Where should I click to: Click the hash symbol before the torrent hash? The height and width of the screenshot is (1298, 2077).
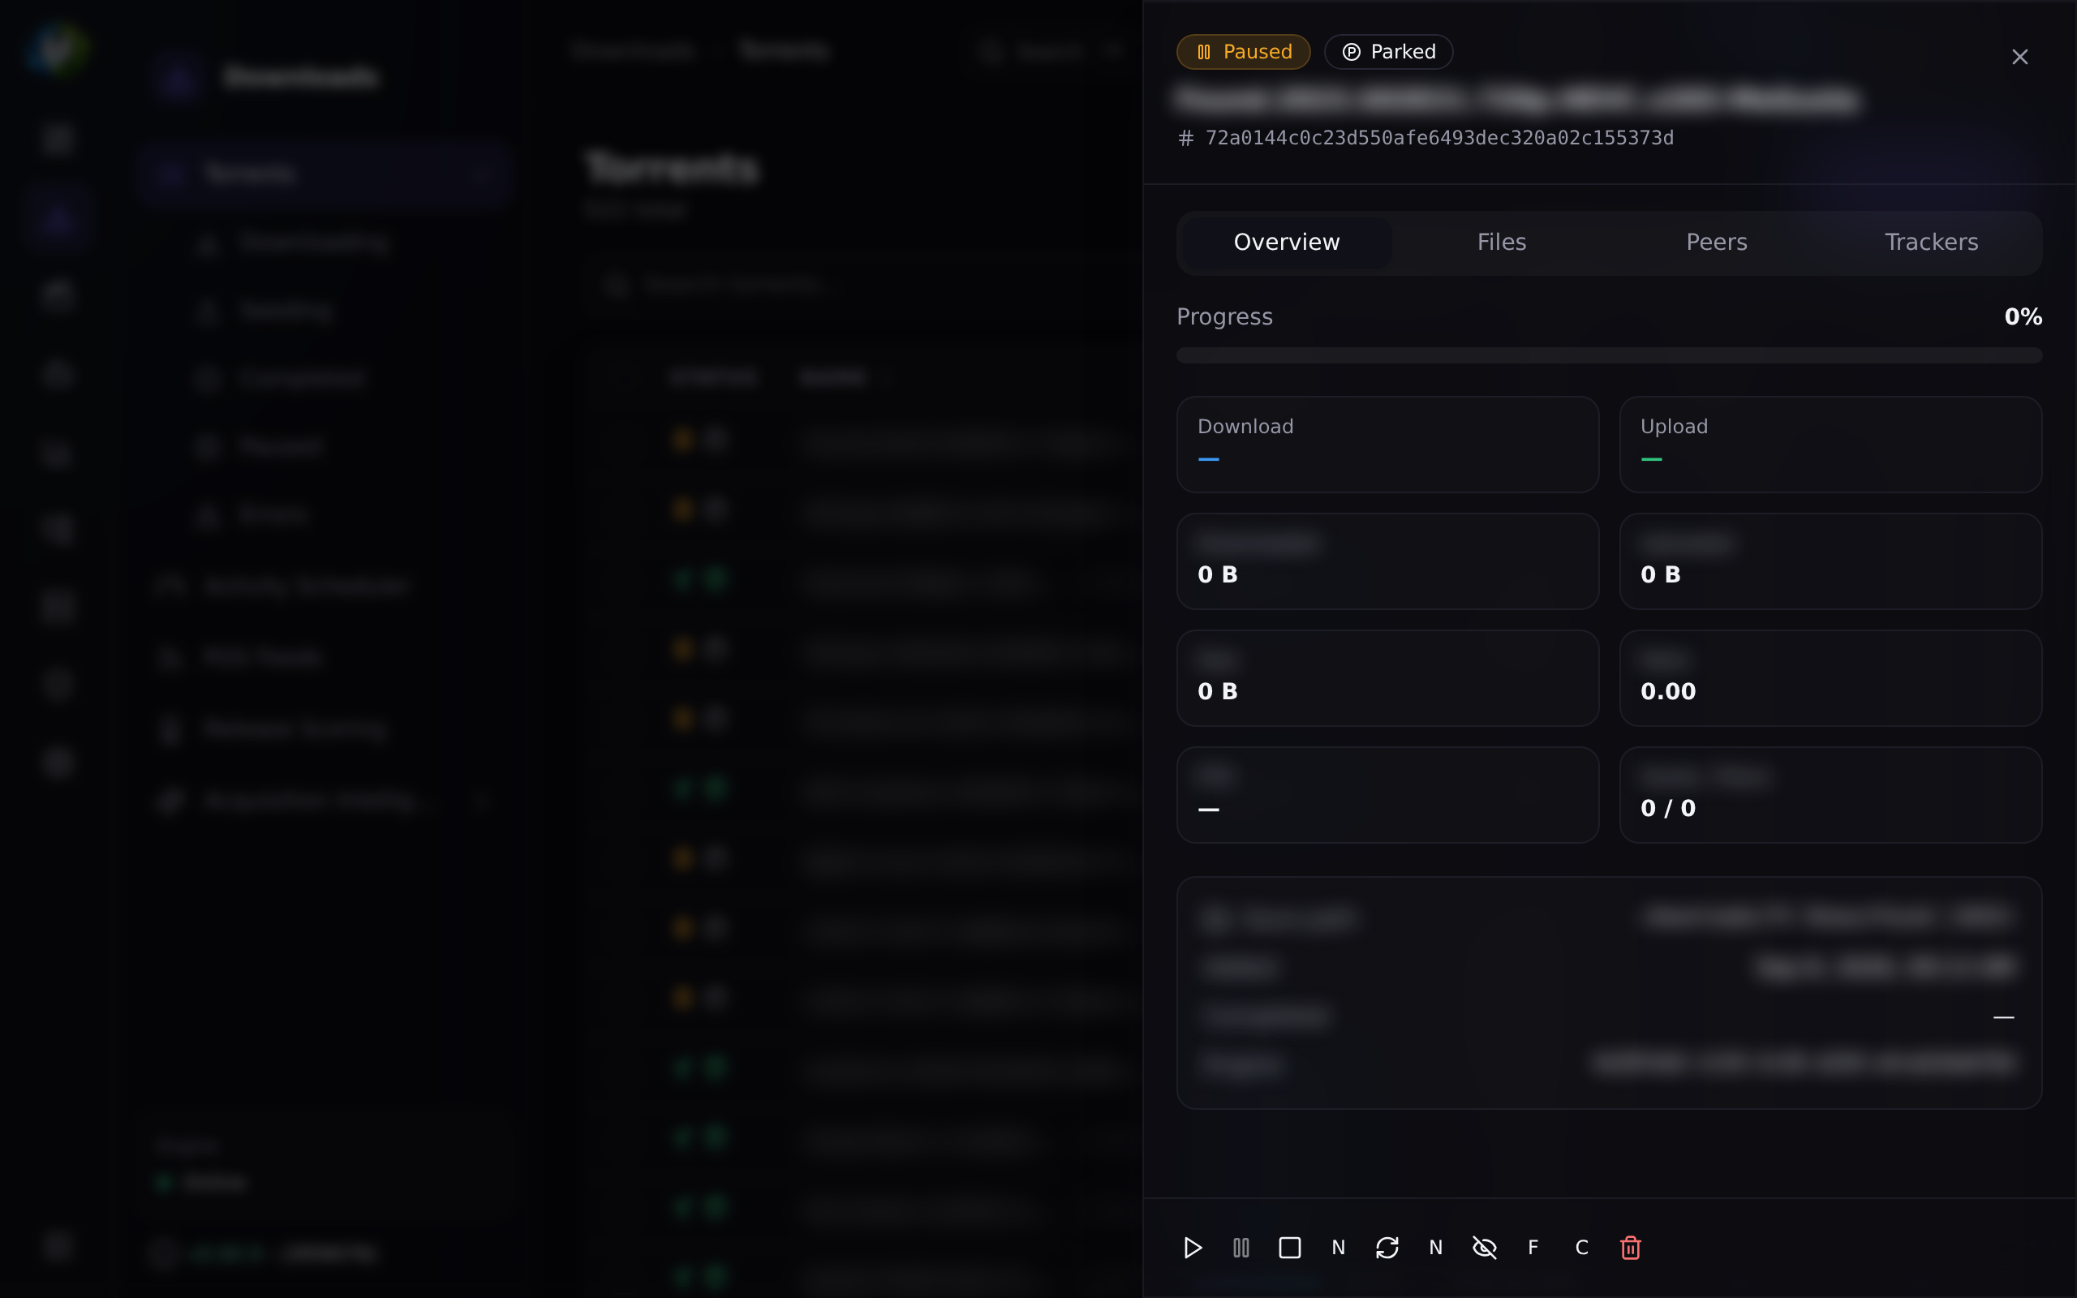pos(1185,138)
